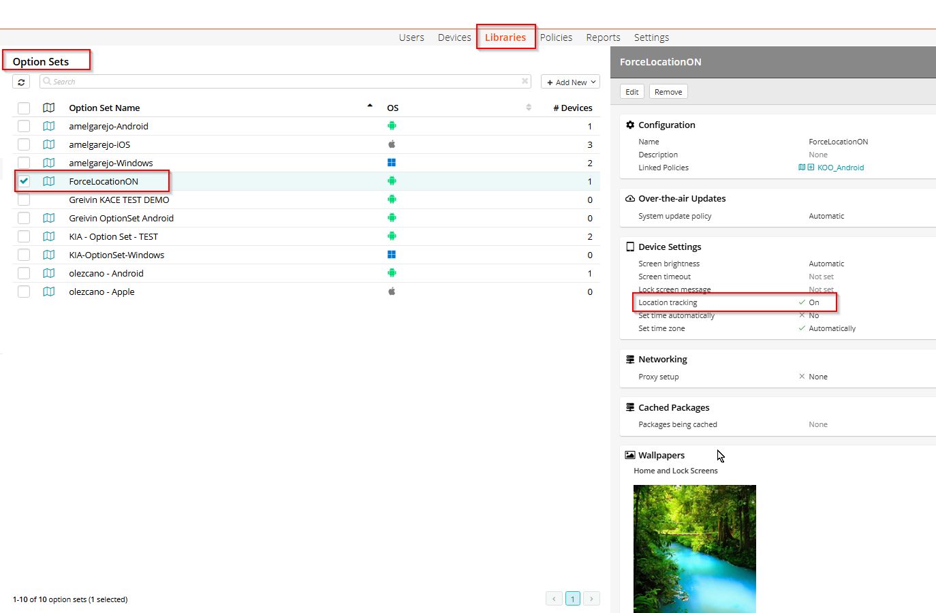Open the Add New dropdown
The width and height of the screenshot is (936, 613).
570,82
